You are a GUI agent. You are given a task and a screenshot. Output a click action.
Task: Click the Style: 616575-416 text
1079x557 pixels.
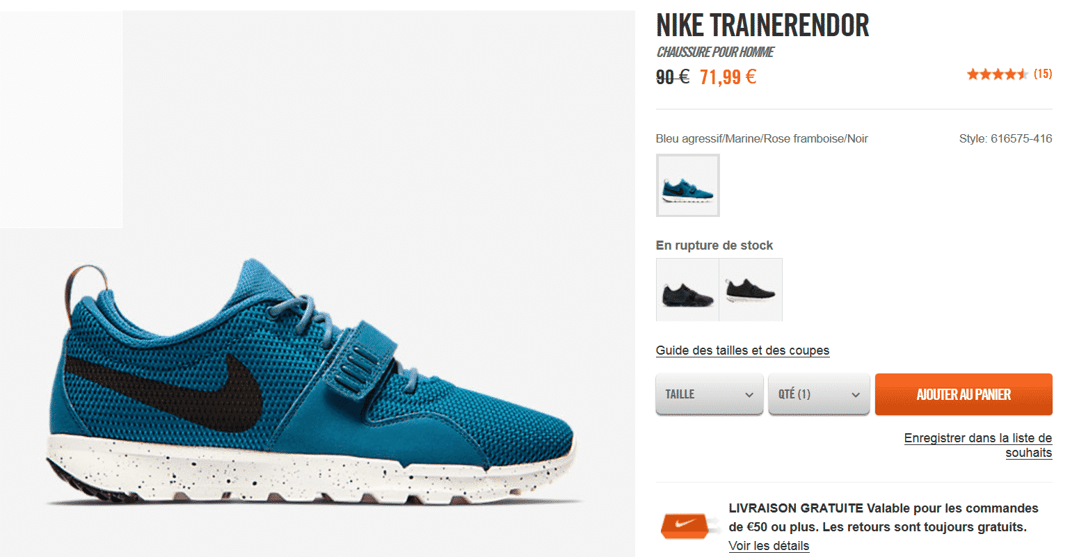1005,138
